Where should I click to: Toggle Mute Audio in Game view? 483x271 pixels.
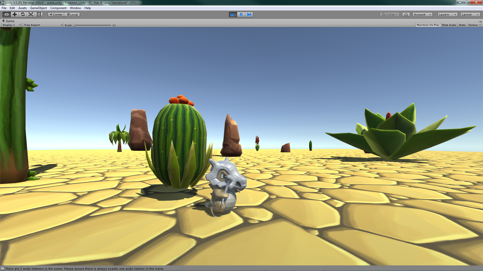click(x=449, y=25)
